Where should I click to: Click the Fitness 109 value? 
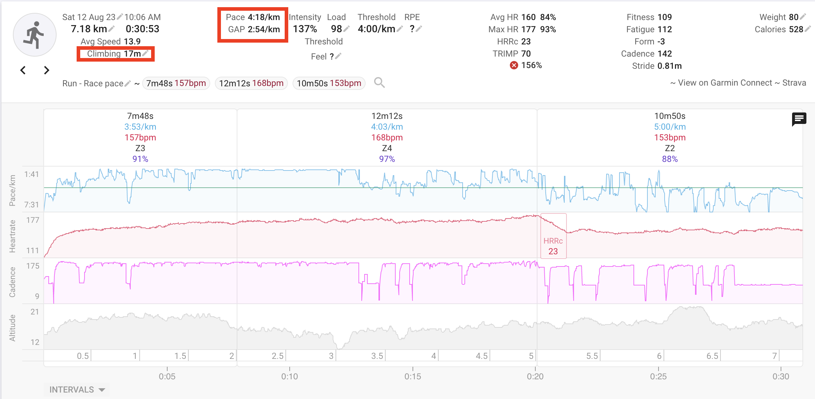pos(665,17)
